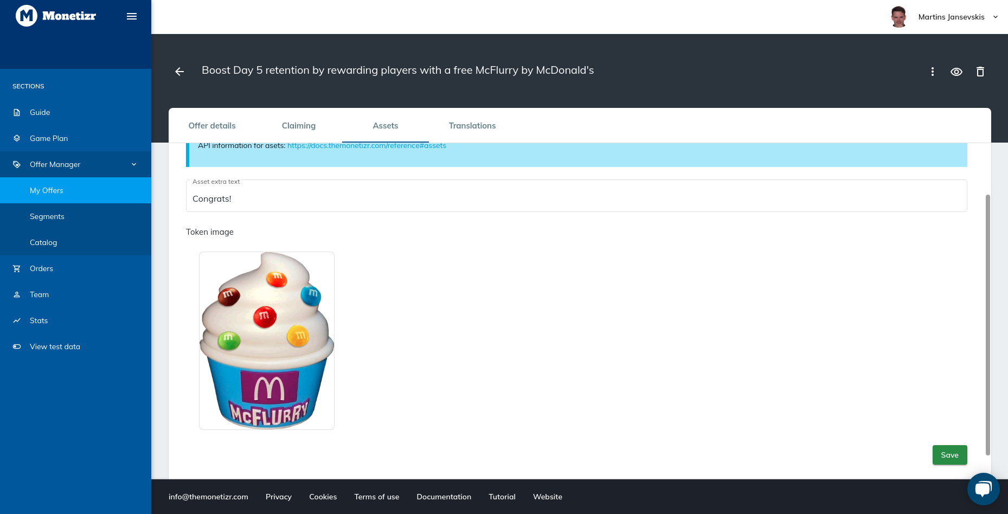The height and width of the screenshot is (514, 1008).
Task: Click the Guide document icon
Action: 17,112
